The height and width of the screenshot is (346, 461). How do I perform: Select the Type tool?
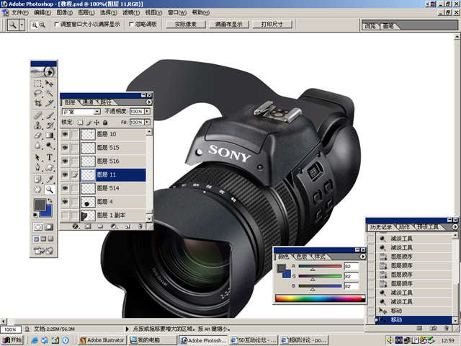click(50, 158)
